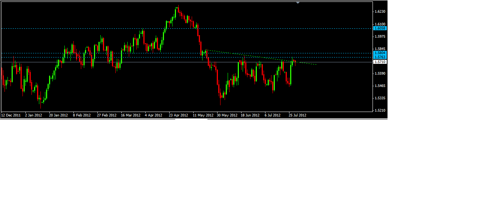Click the 11 May 2012 date label
The width and height of the screenshot is (477, 215).
click(203, 115)
